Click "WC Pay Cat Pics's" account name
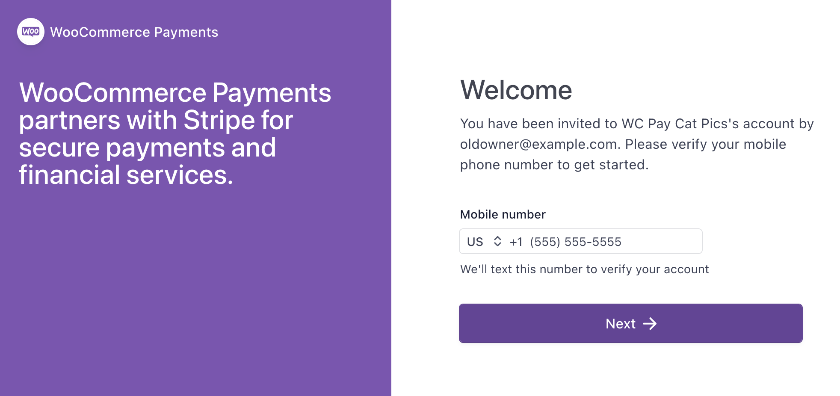The height and width of the screenshot is (396, 840). pyautogui.click(x=680, y=124)
